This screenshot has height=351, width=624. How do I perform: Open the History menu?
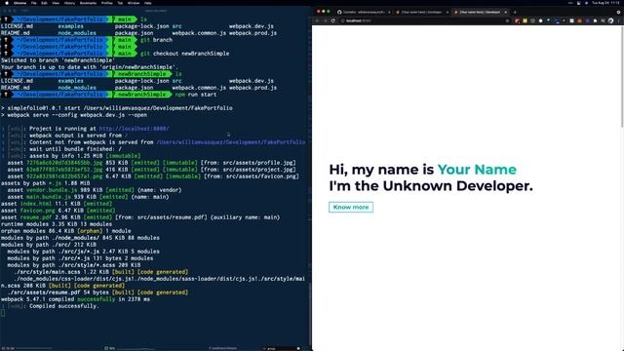click(x=69, y=3)
